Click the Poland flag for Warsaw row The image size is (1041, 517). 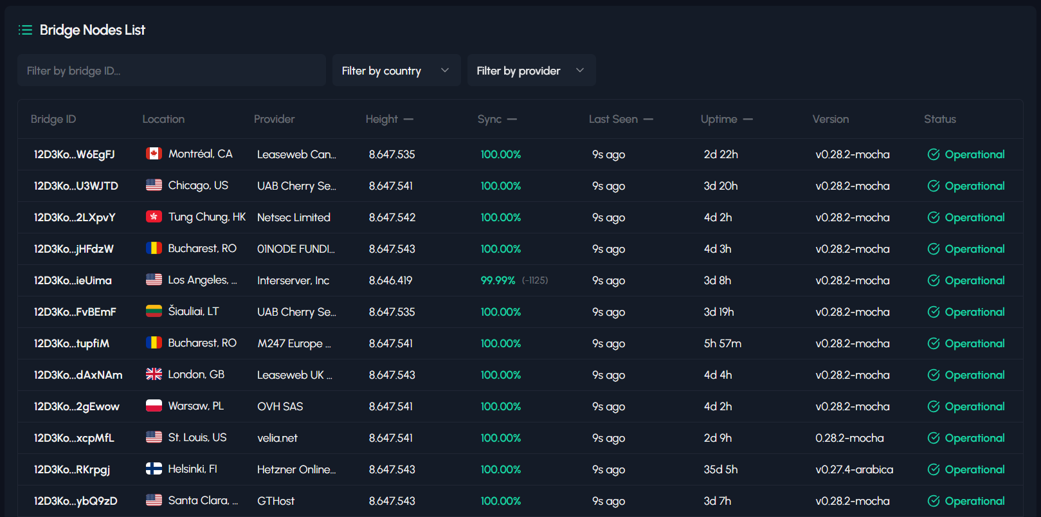point(154,406)
